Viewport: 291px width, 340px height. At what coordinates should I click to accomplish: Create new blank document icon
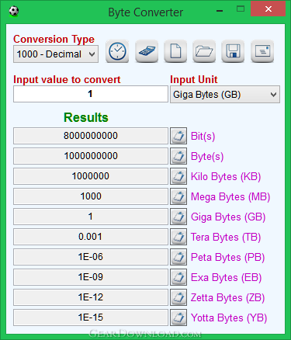(x=175, y=51)
